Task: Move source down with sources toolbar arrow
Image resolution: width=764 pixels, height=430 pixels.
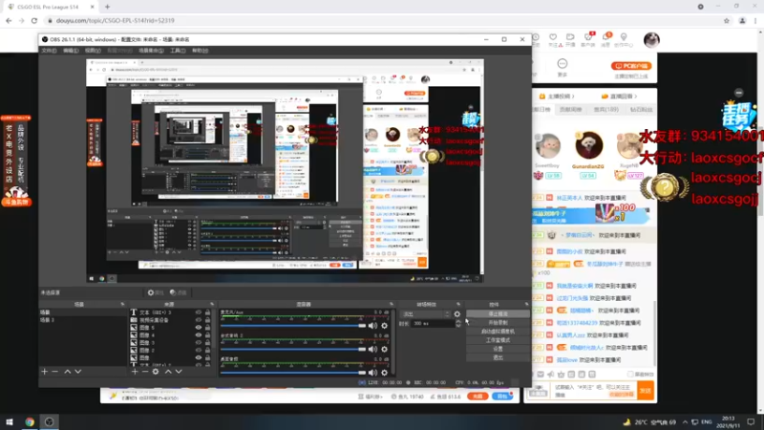Action: click(x=179, y=372)
